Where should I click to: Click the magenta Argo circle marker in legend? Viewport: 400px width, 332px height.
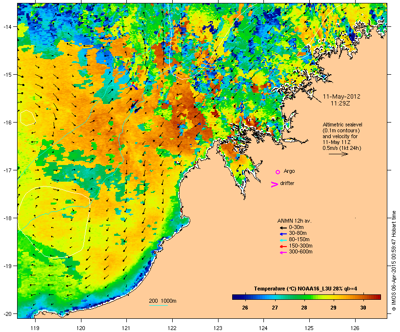pos(278,172)
